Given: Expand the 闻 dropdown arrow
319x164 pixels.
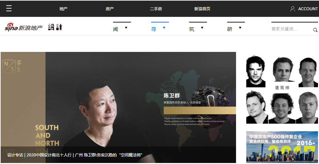Looking at the screenshot, I should click(126, 28).
